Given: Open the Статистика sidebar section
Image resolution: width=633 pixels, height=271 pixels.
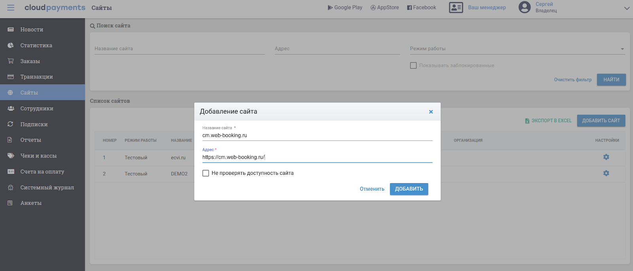Looking at the screenshot, I should tap(36, 45).
